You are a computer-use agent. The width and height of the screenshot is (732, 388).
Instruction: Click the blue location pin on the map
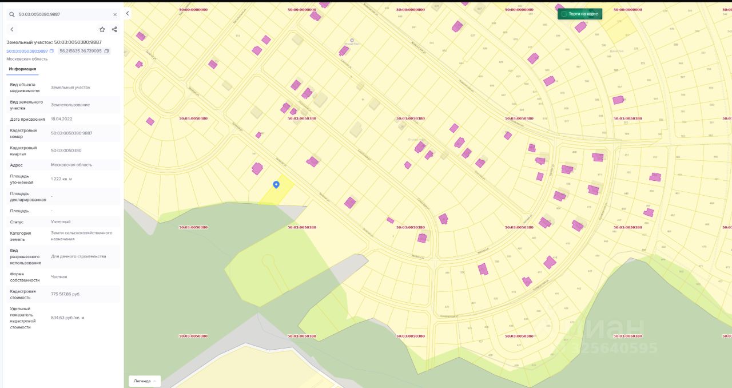click(276, 184)
